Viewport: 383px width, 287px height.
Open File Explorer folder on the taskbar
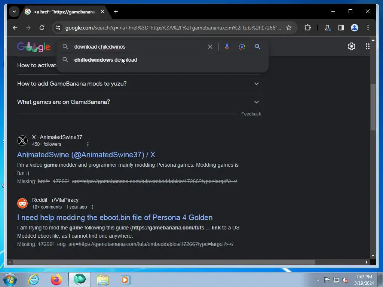click(x=103, y=280)
